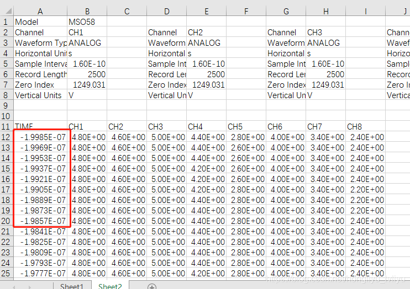Click '4.20E+00' in row 25
The image size is (410, 289).
click(x=206, y=273)
